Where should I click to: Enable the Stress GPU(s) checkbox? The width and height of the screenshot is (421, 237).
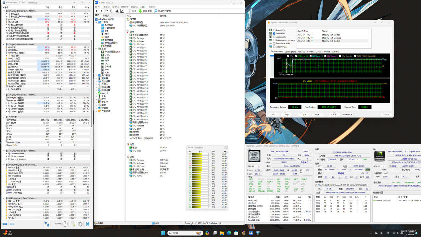pyautogui.click(x=274, y=47)
